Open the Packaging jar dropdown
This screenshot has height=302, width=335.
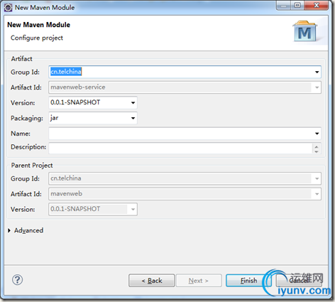pyautogui.click(x=133, y=118)
